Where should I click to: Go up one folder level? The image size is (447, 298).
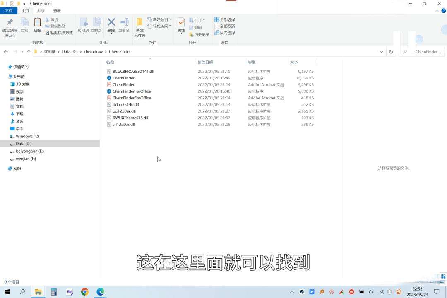[29, 52]
